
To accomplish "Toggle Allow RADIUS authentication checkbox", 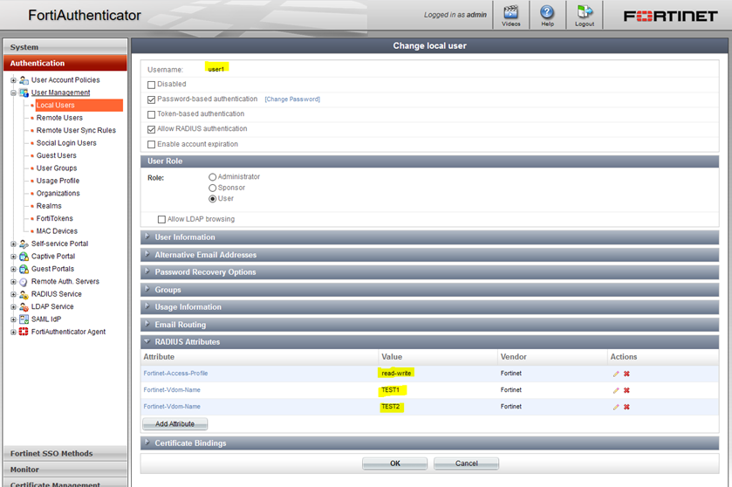I will pos(152,129).
